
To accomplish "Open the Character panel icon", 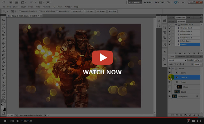I will pyautogui.click(x=165, y=45).
